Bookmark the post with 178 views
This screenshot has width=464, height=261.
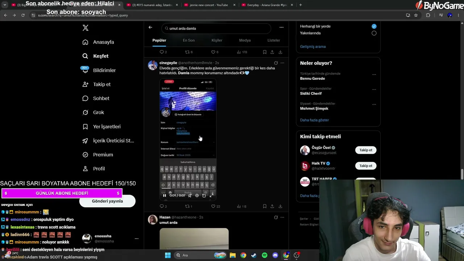point(265,52)
